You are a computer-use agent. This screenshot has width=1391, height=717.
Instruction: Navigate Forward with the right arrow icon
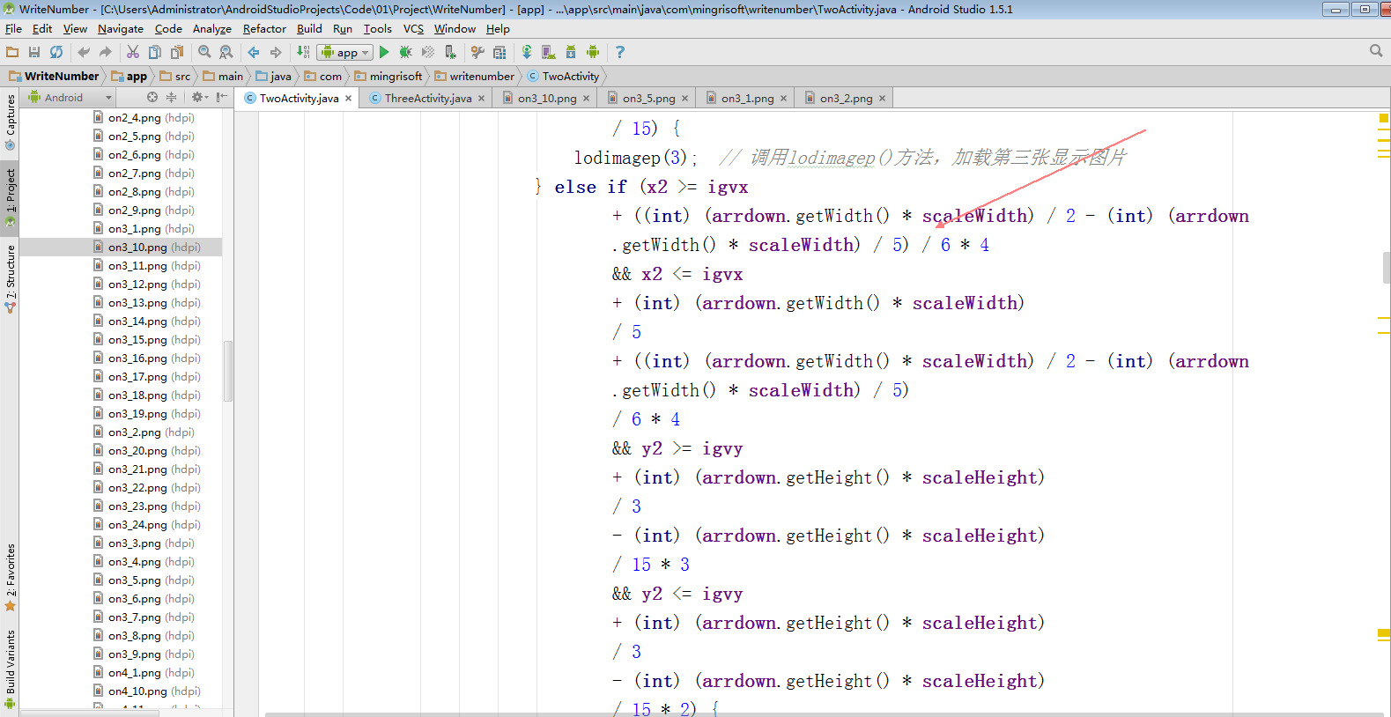tap(276, 52)
